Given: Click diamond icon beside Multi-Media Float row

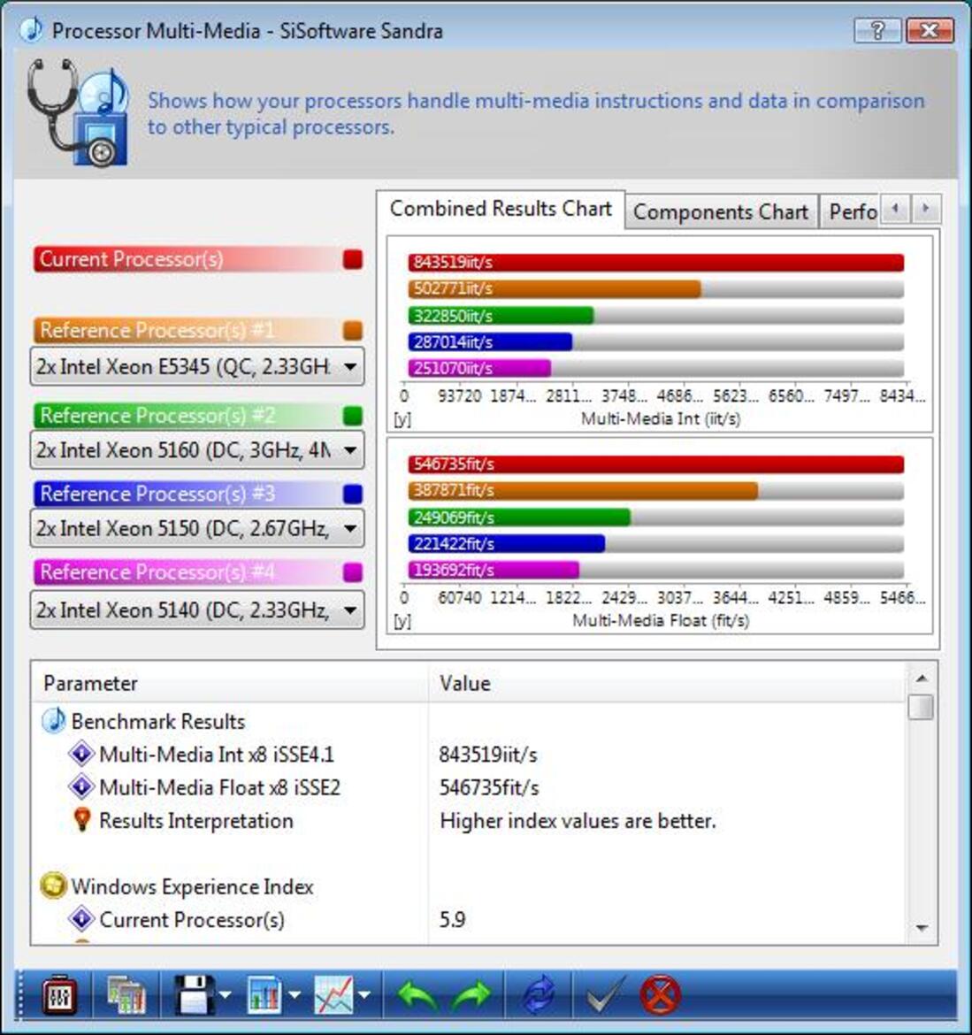Looking at the screenshot, I should pyautogui.click(x=82, y=786).
